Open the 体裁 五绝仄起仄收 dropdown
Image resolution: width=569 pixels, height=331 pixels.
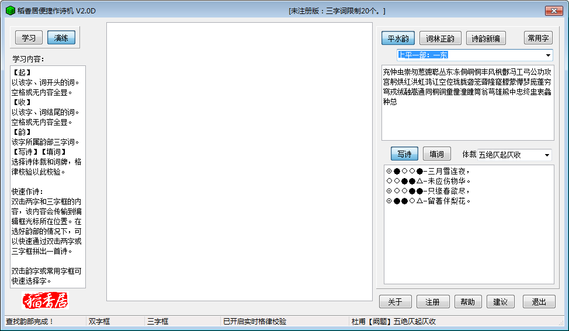click(515, 155)
